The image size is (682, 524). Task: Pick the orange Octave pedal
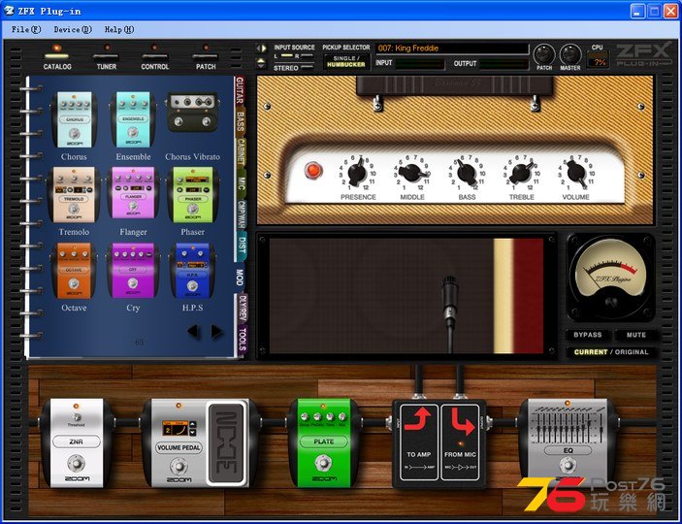coord(74,271)
